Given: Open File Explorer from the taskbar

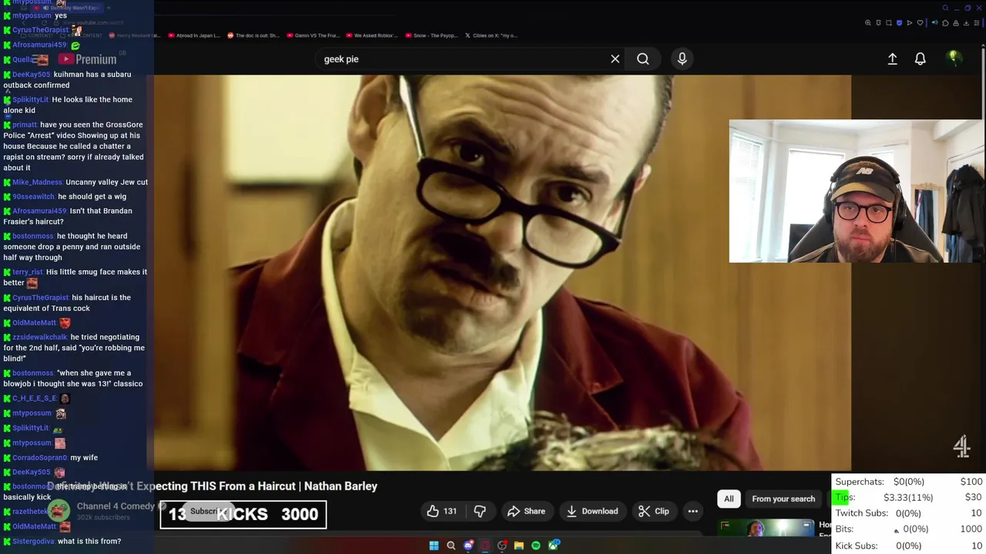Looking at the screenshot, I should (x=519, y=546).
